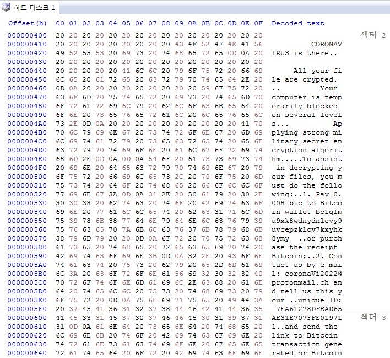The image size is (390, 358).
Task: Click decoded text 'cryption algorit'
Action: (307, 150)
